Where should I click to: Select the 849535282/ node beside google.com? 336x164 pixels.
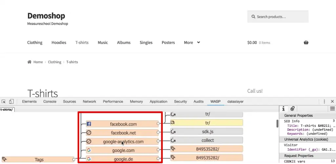point(207,149)
